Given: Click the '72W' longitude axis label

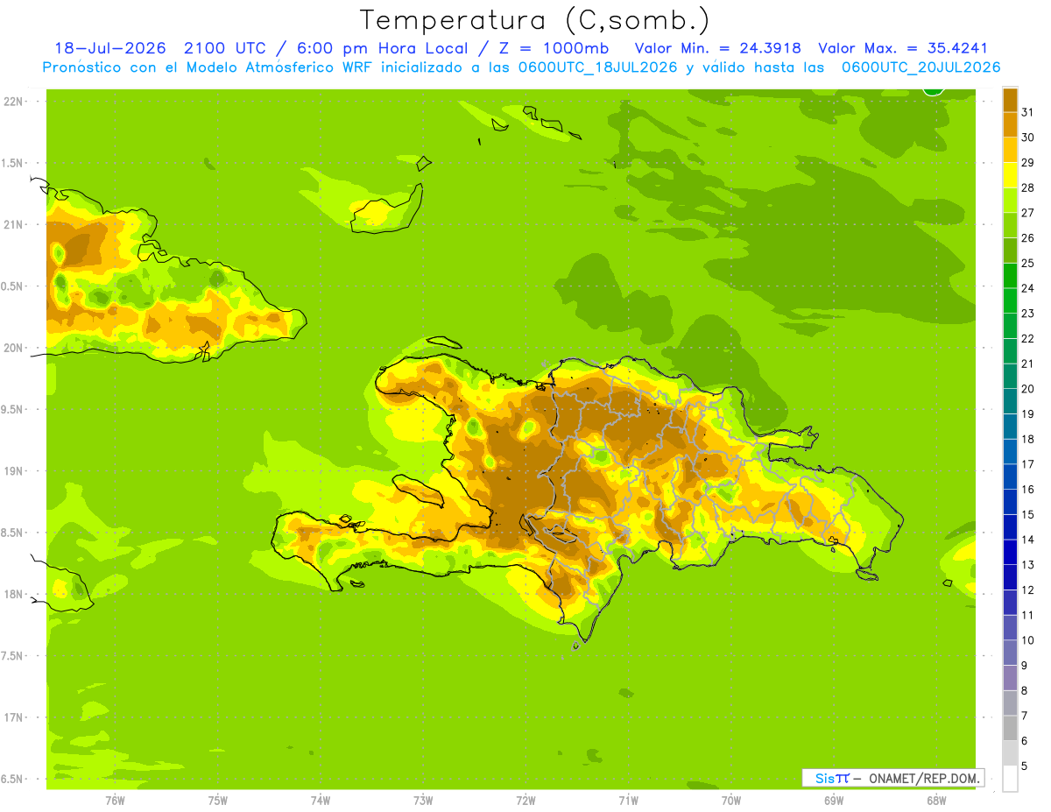Looking at the screenshot, I should pos(525,801).
